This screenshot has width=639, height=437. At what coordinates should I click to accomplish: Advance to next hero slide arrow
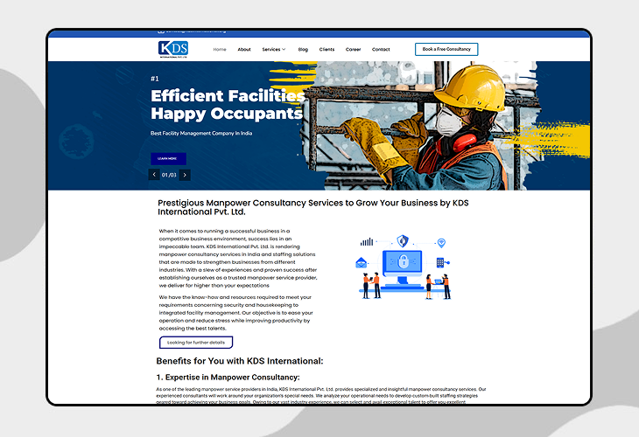(184, 175)
